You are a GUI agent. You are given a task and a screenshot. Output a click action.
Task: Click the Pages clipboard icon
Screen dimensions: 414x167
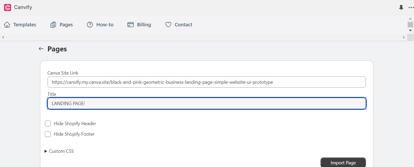[x=53, y=25]
